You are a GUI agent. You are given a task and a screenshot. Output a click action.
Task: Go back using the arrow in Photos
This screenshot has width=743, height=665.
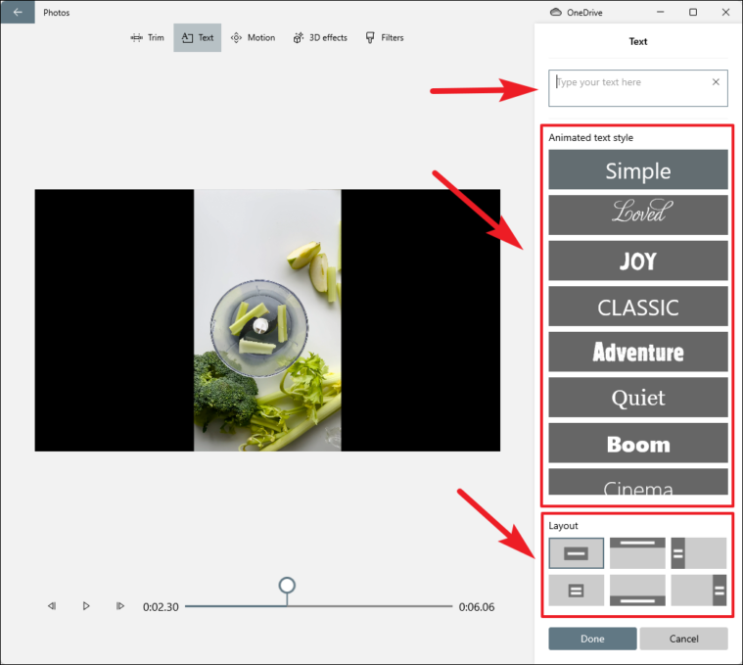tap(18, 12)
